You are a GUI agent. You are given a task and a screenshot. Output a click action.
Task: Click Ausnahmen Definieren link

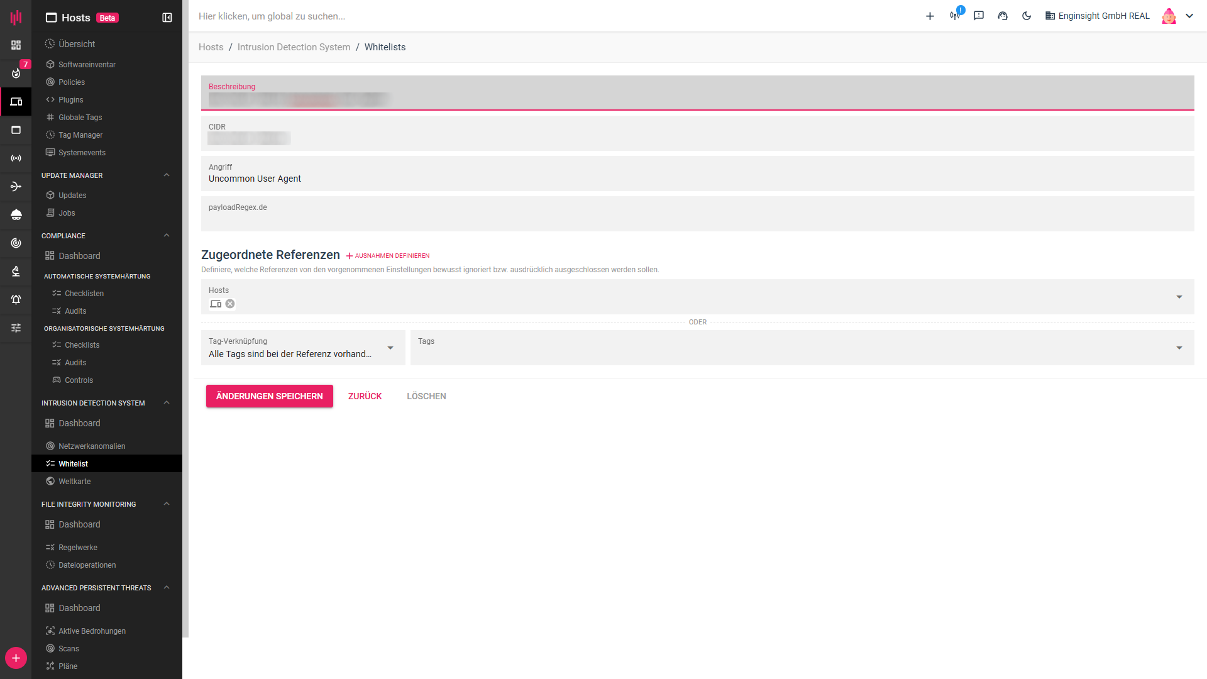(x=388, y=256)
